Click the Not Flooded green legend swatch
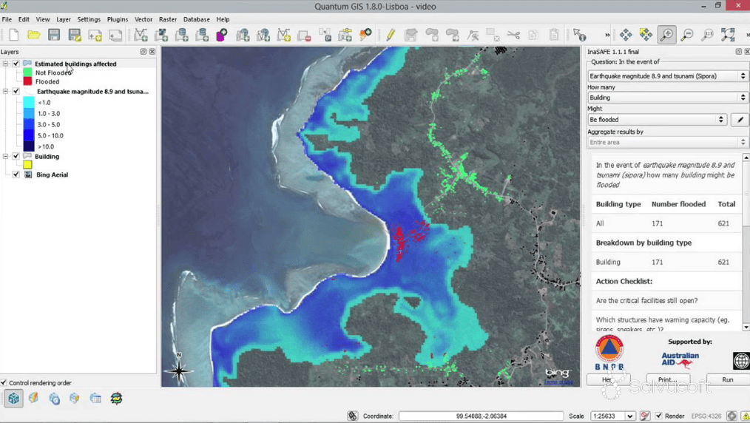This screenshot has width=750, height=423. pos(28,72)
